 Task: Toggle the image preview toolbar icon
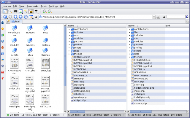tap(31, 12)
